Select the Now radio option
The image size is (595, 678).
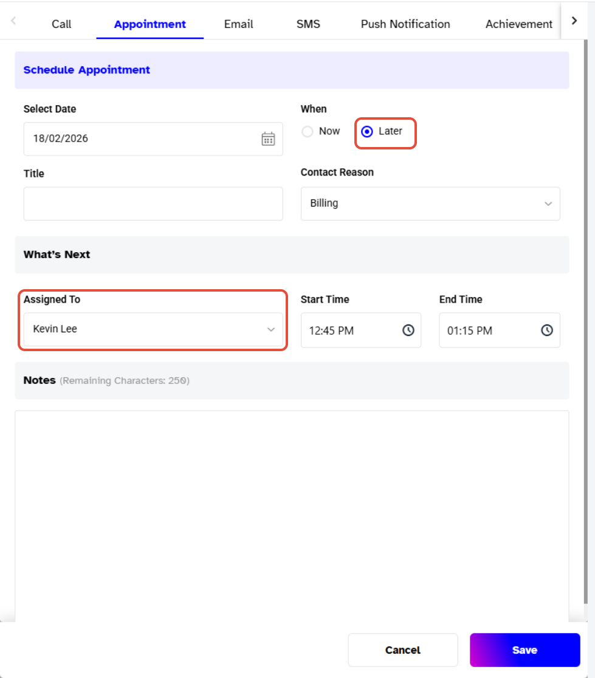point(308,131)
